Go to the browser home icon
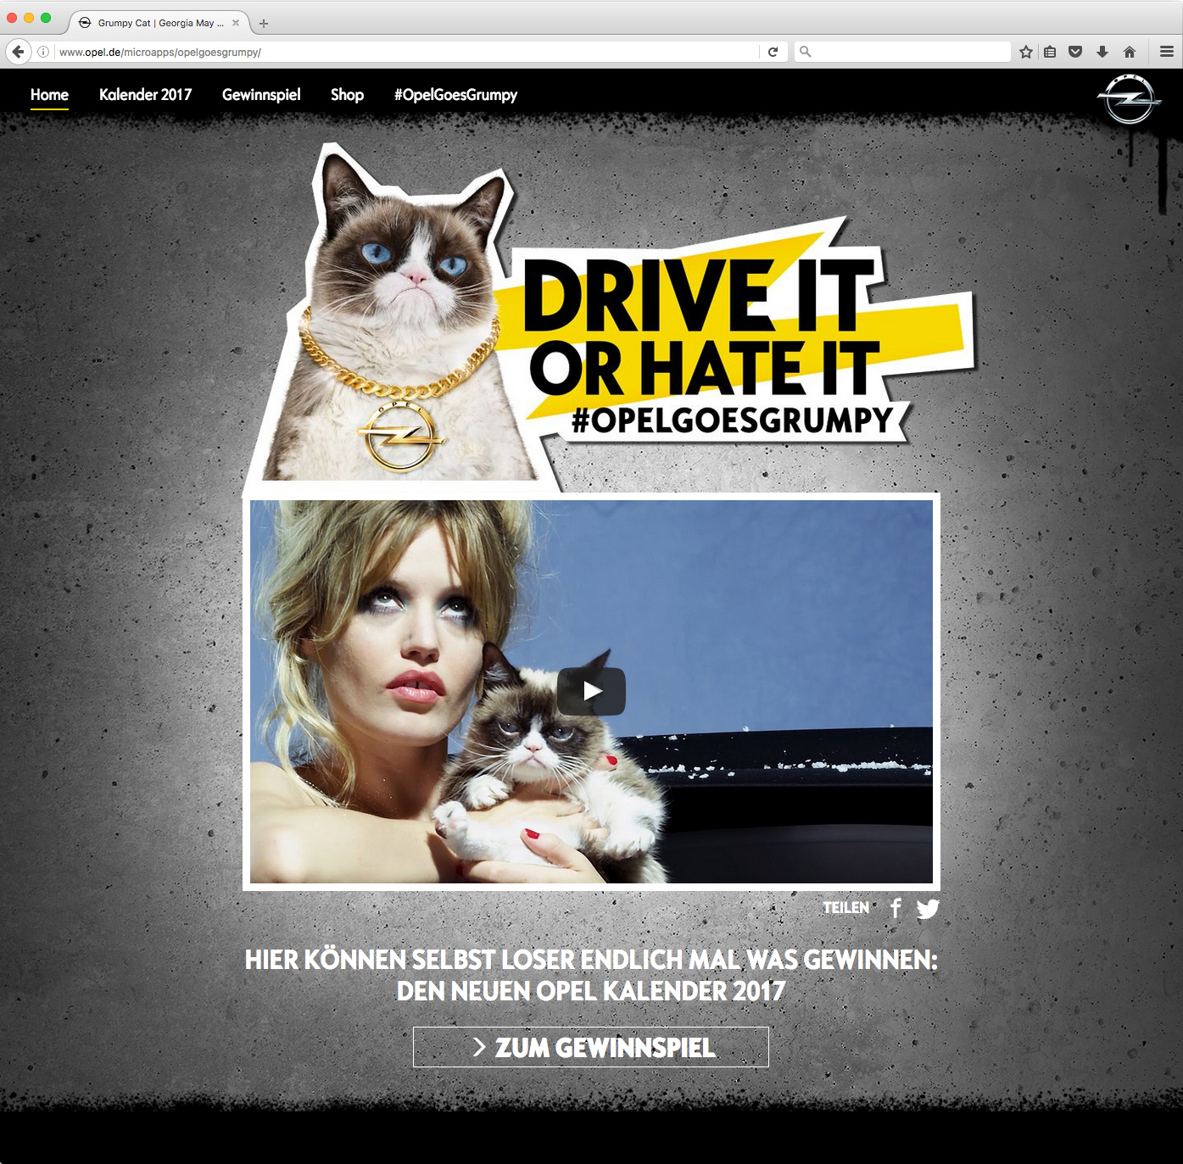Image resolution: width=1183 pixels, height=1164 pixels. coord(1130,52)
